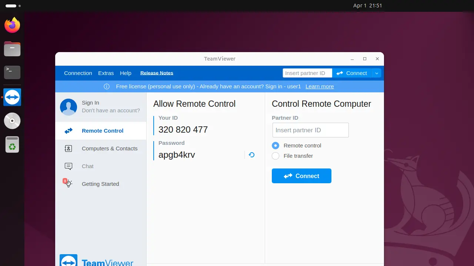
Task: Click the Learn more link
Action: 320,86
